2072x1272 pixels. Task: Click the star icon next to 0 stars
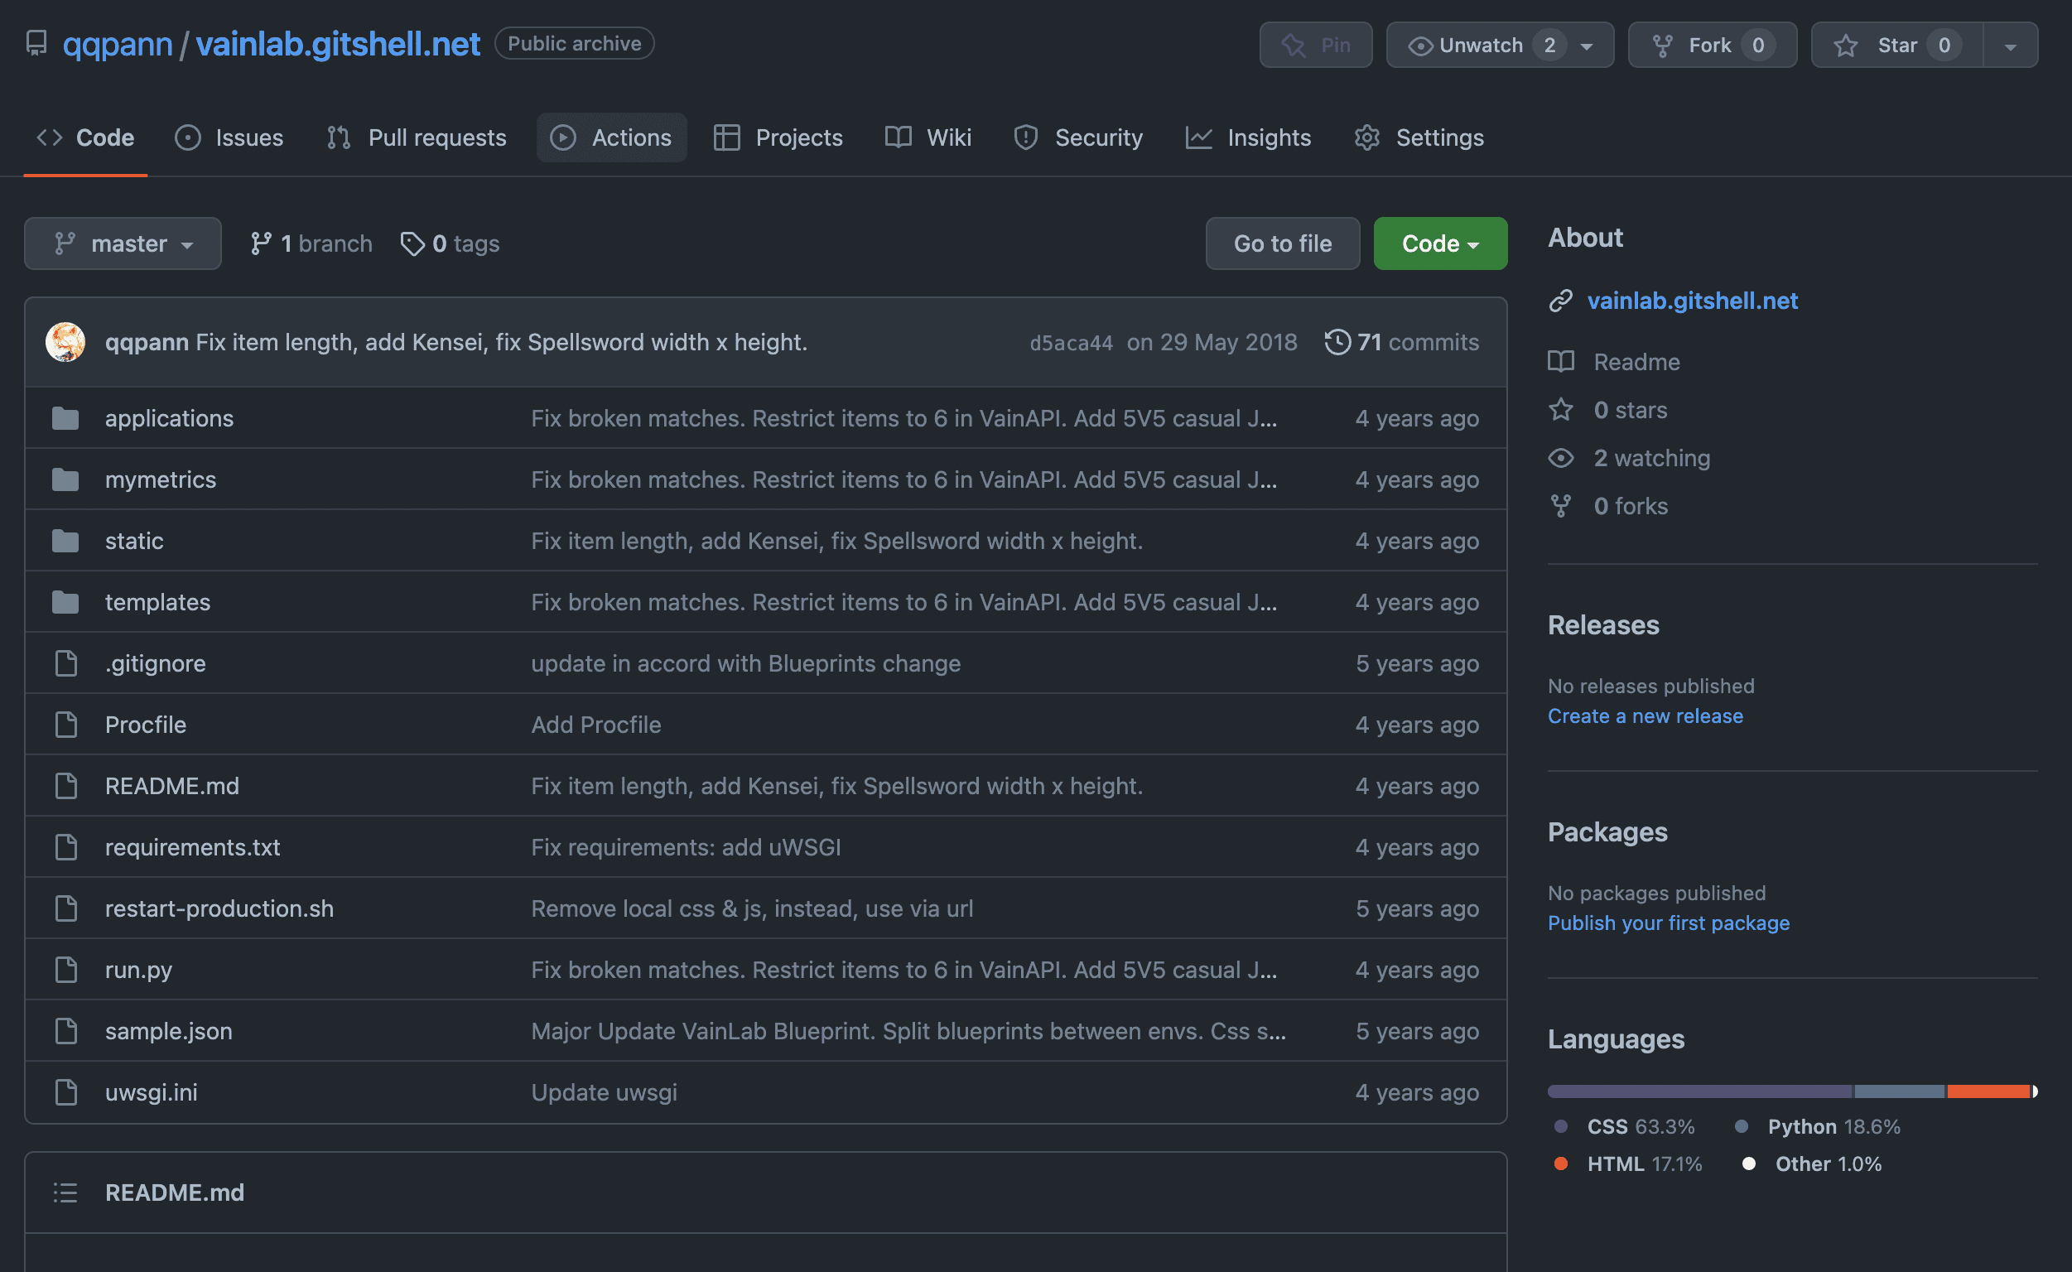pos(1560,410)
